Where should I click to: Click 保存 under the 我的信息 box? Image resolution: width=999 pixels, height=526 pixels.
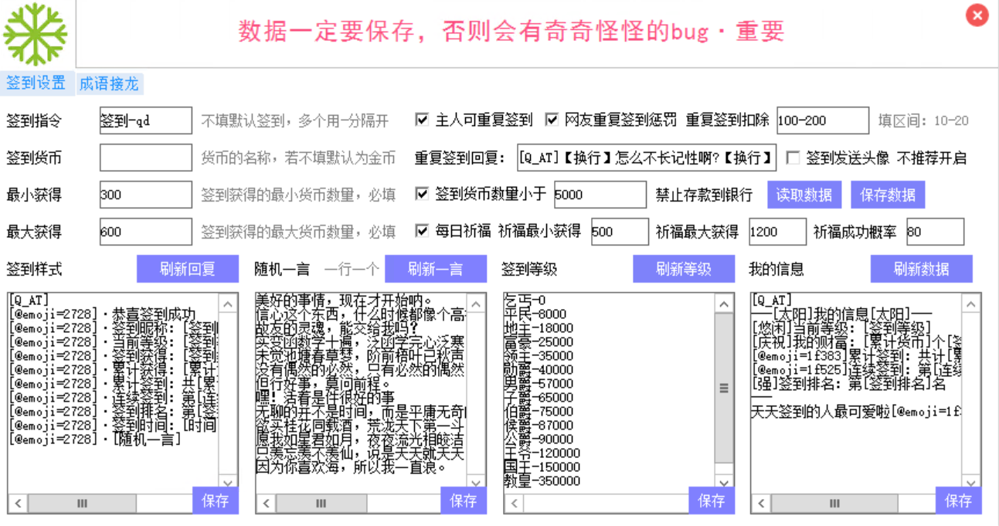958,501
